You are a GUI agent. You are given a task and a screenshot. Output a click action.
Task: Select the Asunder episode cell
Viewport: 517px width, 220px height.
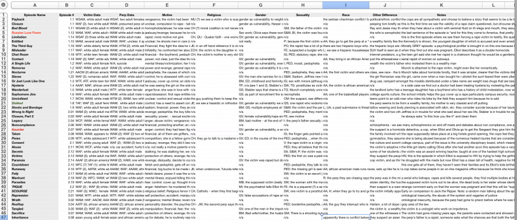tap(34, 130)
